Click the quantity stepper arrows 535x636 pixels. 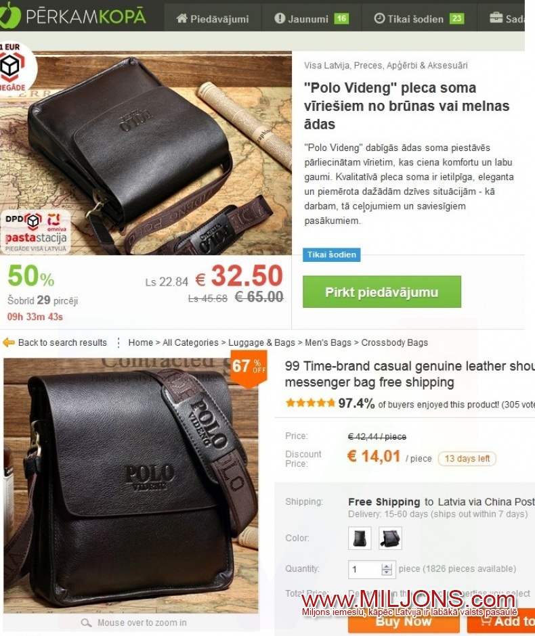point(387,569)
